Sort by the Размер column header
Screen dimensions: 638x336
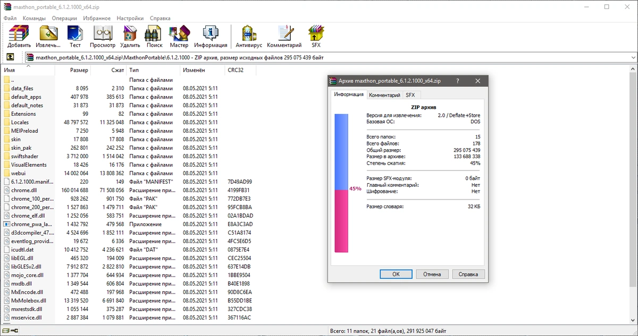point(73,70)
